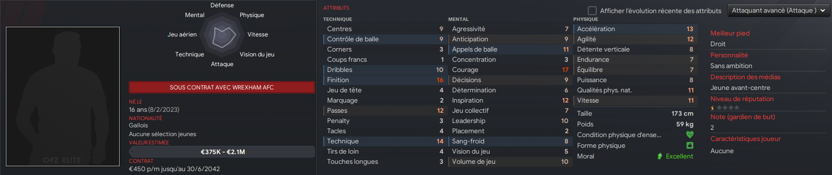Viewport: 832px width, 175px height.
Task: Click the dropdown chevron beside Attaquant avancé
Action: pyautogui.click(x=823, y=11)
